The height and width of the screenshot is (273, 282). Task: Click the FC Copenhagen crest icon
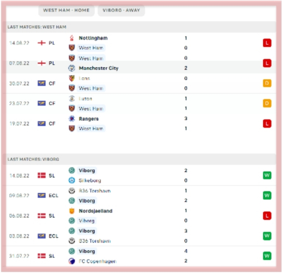click(x=72, y=261)
